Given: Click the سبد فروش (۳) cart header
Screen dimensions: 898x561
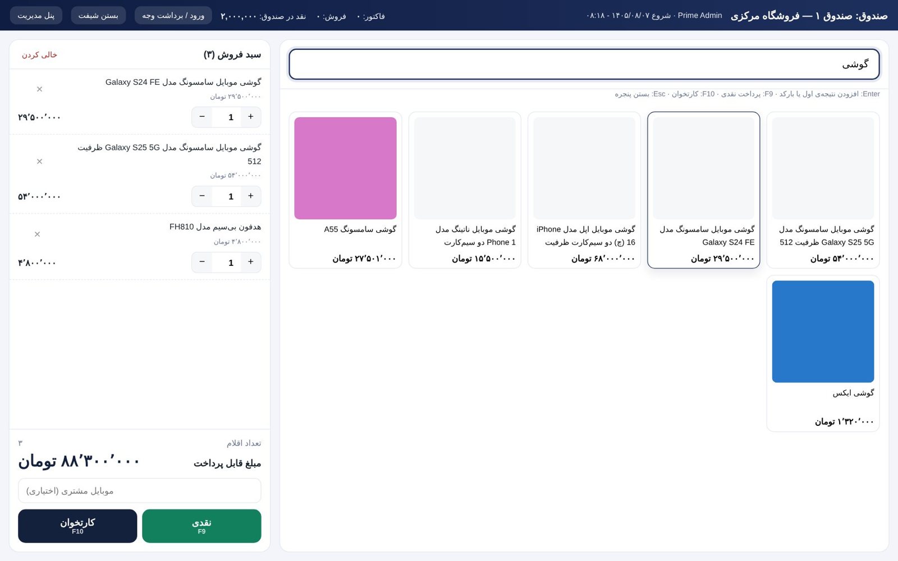Looking at the screenshot, I should (232, 54).
